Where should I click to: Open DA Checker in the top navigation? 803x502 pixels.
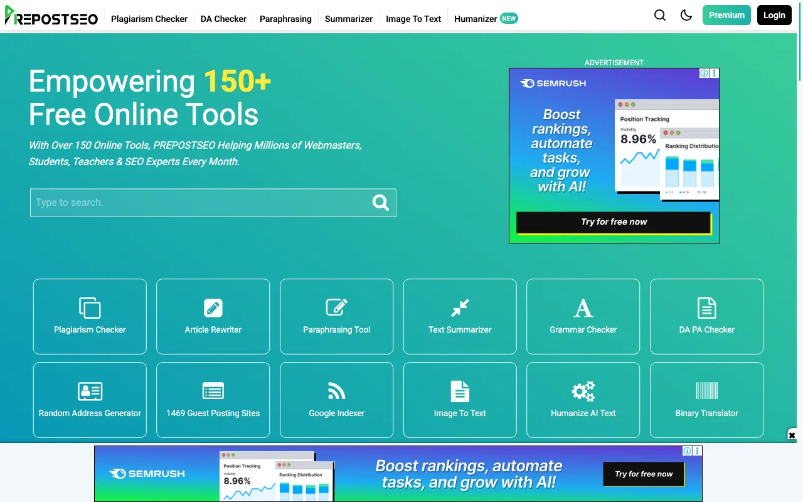click(x=223, y=19)
